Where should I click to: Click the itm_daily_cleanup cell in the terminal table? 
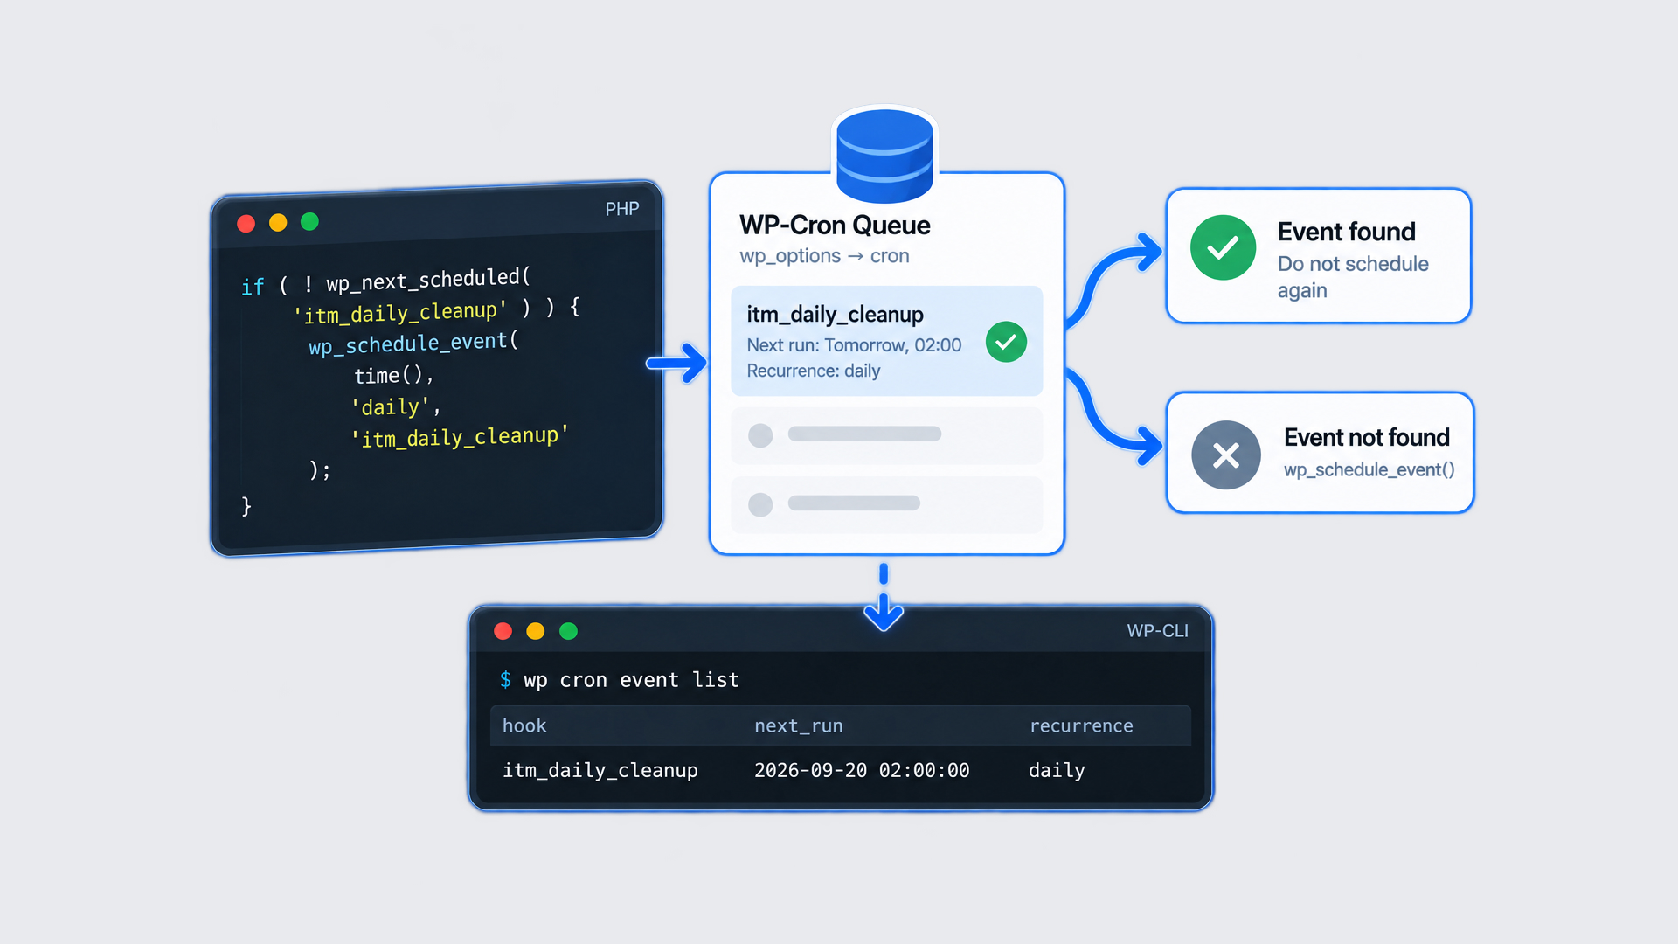coord(600,770)
